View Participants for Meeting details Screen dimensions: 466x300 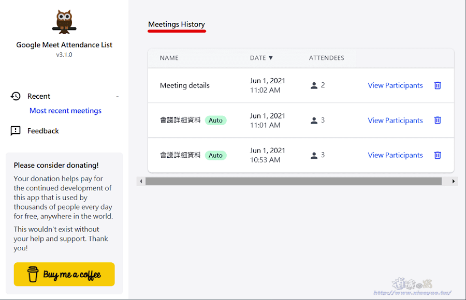(395, 85)
